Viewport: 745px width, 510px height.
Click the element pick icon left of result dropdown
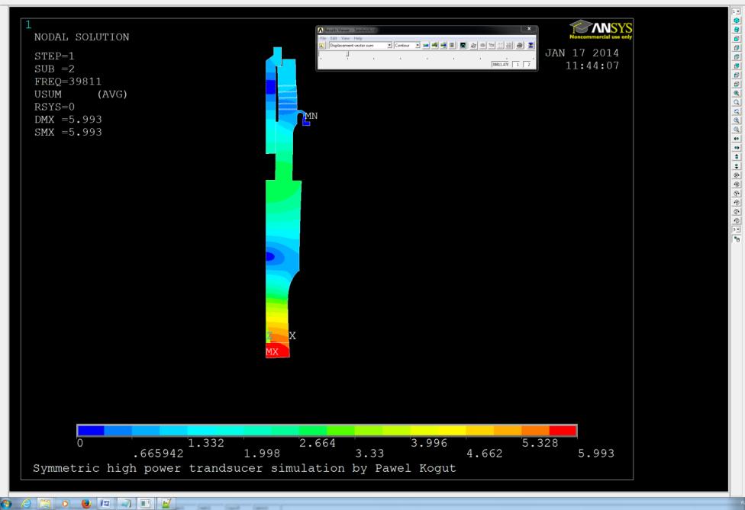pos(321,46)
